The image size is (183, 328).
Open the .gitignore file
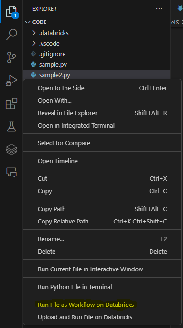(97, 54)
